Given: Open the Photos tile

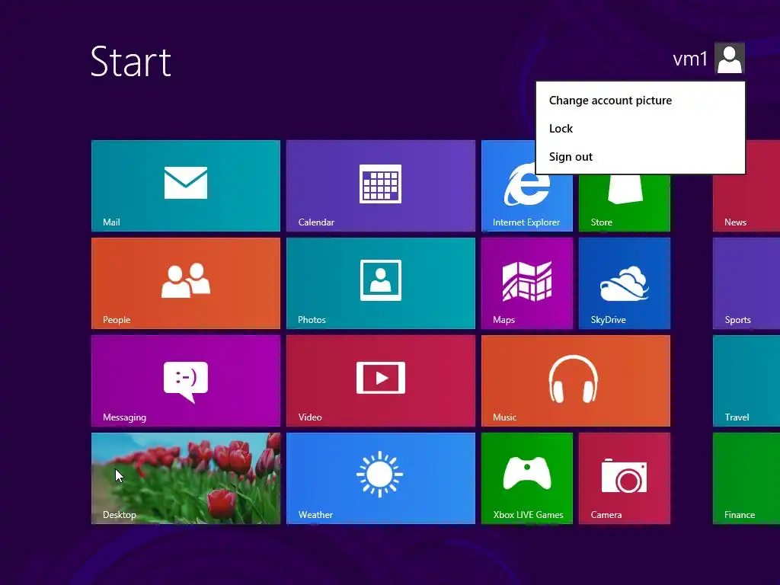Looking at the screenshot, I should point(381,283).
